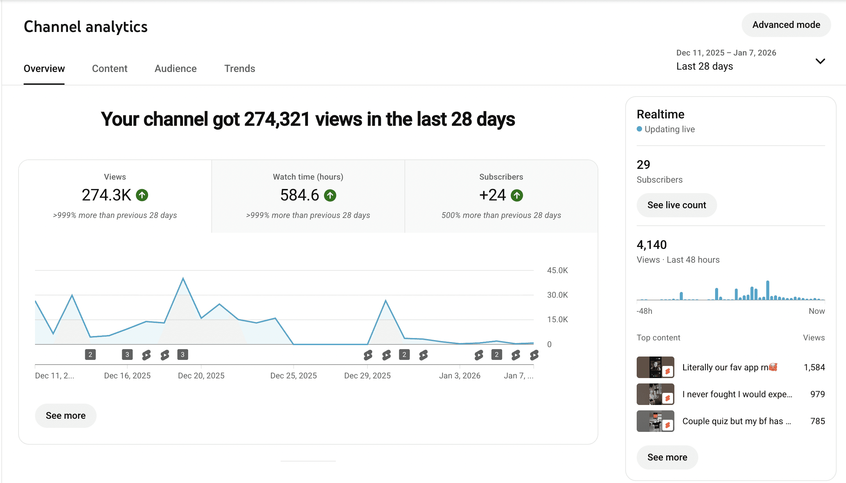This screenshot has height=483, width=846.
Task: Click the See live count button
Action: tap(676, 205)
